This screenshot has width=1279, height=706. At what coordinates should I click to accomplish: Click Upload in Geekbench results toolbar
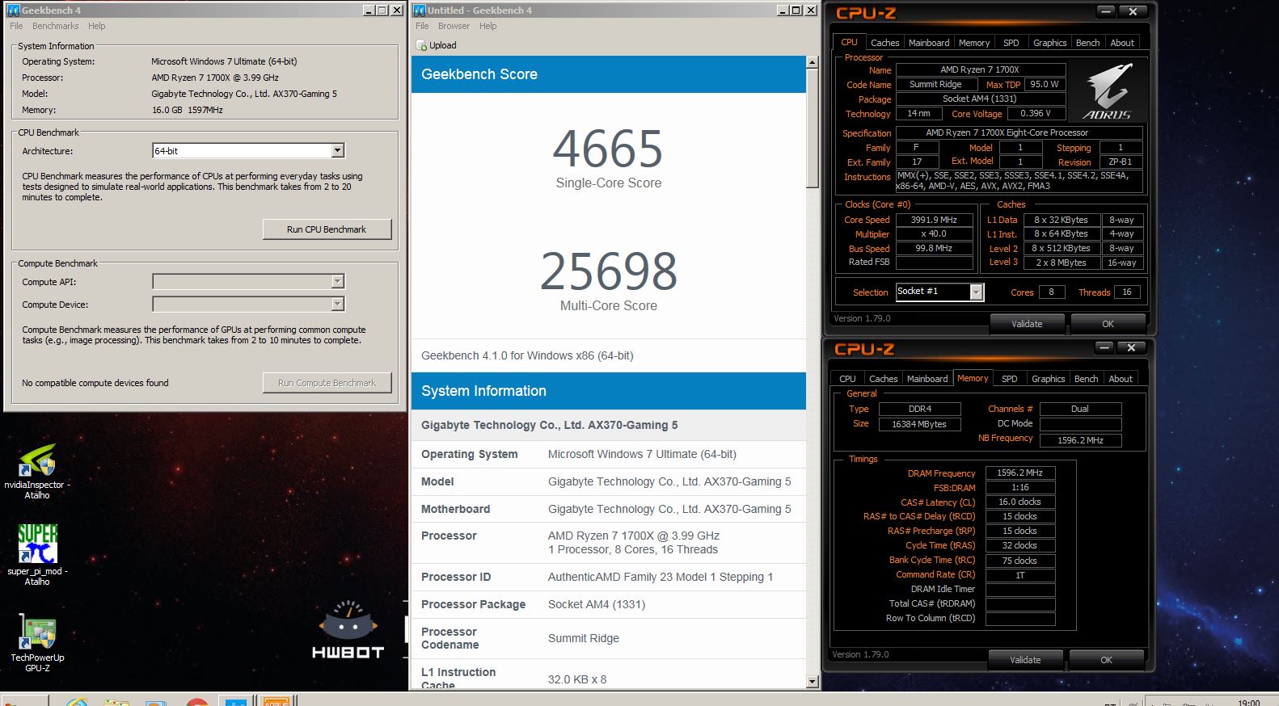[437, 45]
